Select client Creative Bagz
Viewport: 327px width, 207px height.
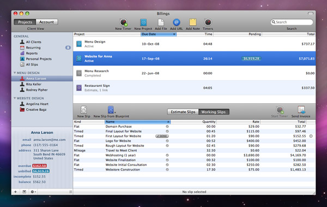(36, 110)
